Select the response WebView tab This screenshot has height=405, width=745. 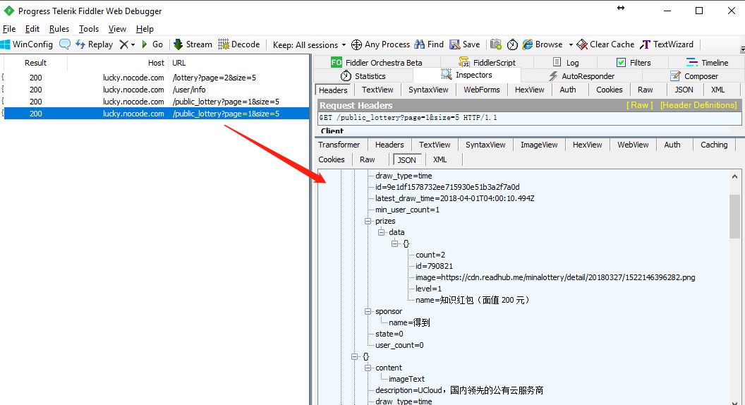pos(633,145)
